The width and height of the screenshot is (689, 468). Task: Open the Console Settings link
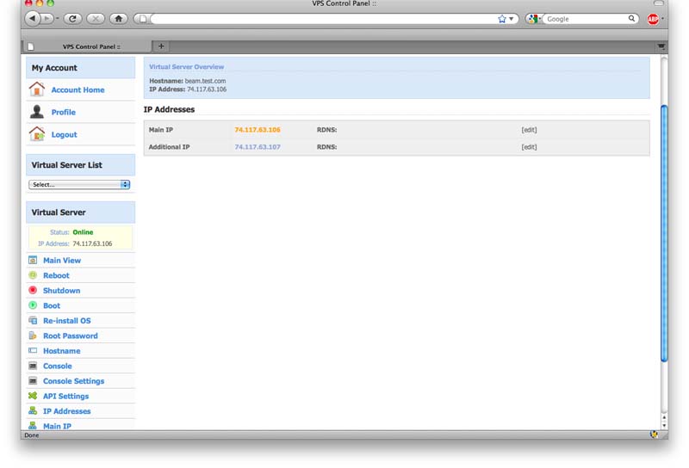tap(73, 381)
